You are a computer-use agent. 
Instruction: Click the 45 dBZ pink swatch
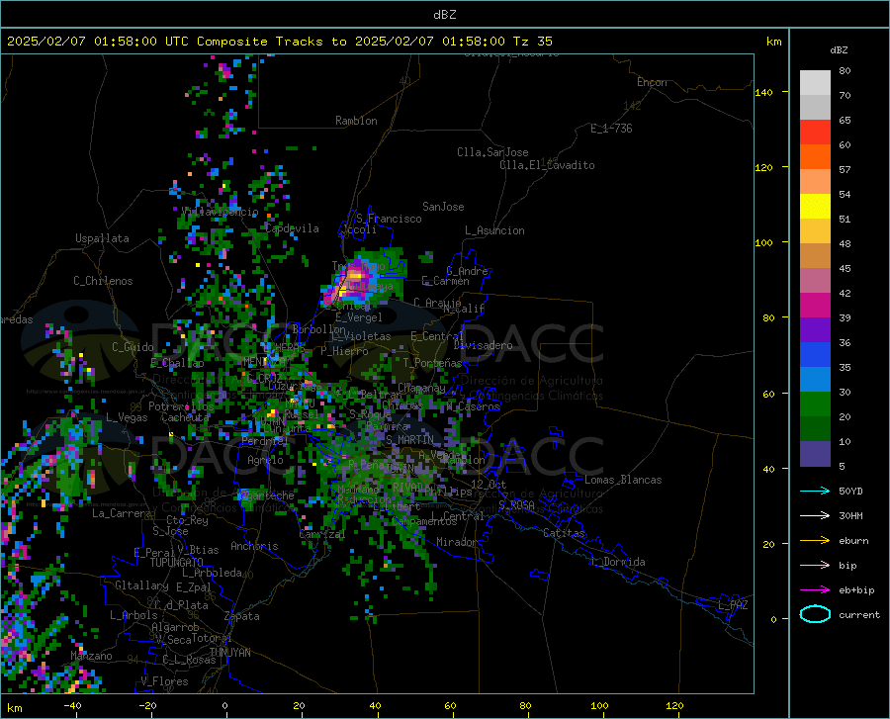(x=815, y=280)
